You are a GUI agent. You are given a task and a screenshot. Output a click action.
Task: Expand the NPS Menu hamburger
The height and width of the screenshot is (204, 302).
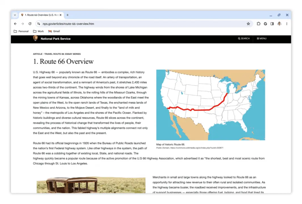(x=261, y=39)
